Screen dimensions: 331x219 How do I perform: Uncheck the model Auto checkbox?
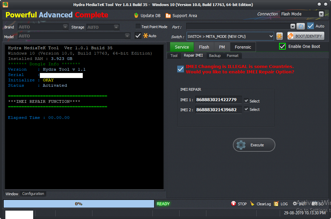point(138,35)
